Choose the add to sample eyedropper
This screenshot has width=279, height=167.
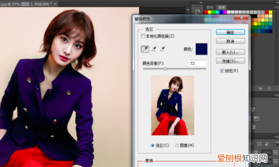point(154,49)
